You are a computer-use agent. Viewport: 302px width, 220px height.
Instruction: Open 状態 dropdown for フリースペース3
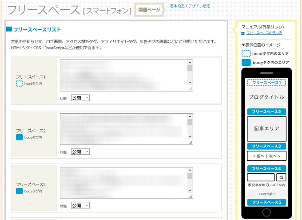(x=80, y=205)
